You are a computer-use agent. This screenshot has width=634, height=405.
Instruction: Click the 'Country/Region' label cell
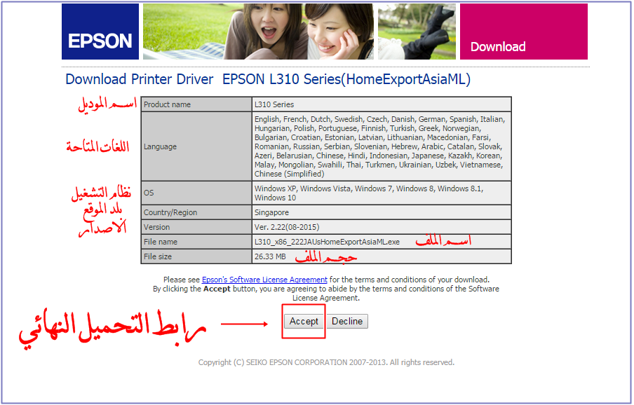pyautogui.click(x=196, y=212)
